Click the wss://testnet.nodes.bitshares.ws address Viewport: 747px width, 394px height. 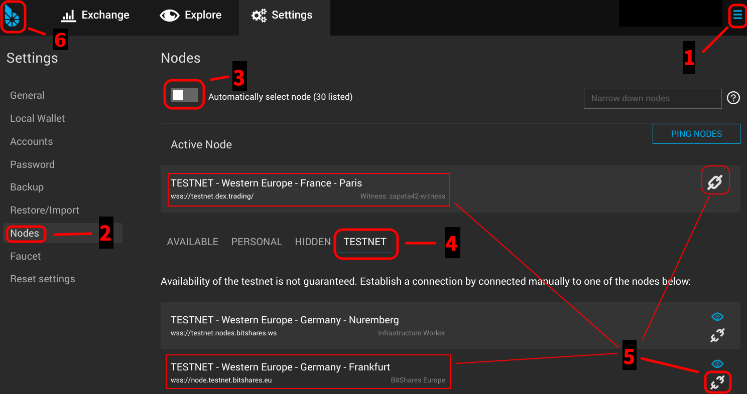(x=224, y=333)
